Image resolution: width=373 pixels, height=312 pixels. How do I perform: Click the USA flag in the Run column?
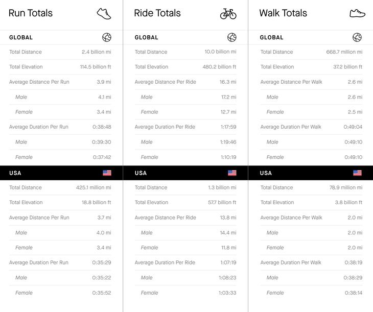(x=107, y=173)
